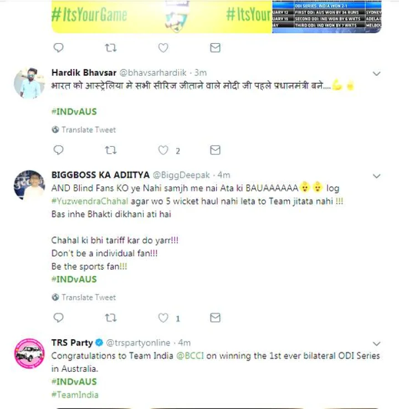Open TRS Party profile picture
The image size is (399, 409).
(x=29, y=353)
